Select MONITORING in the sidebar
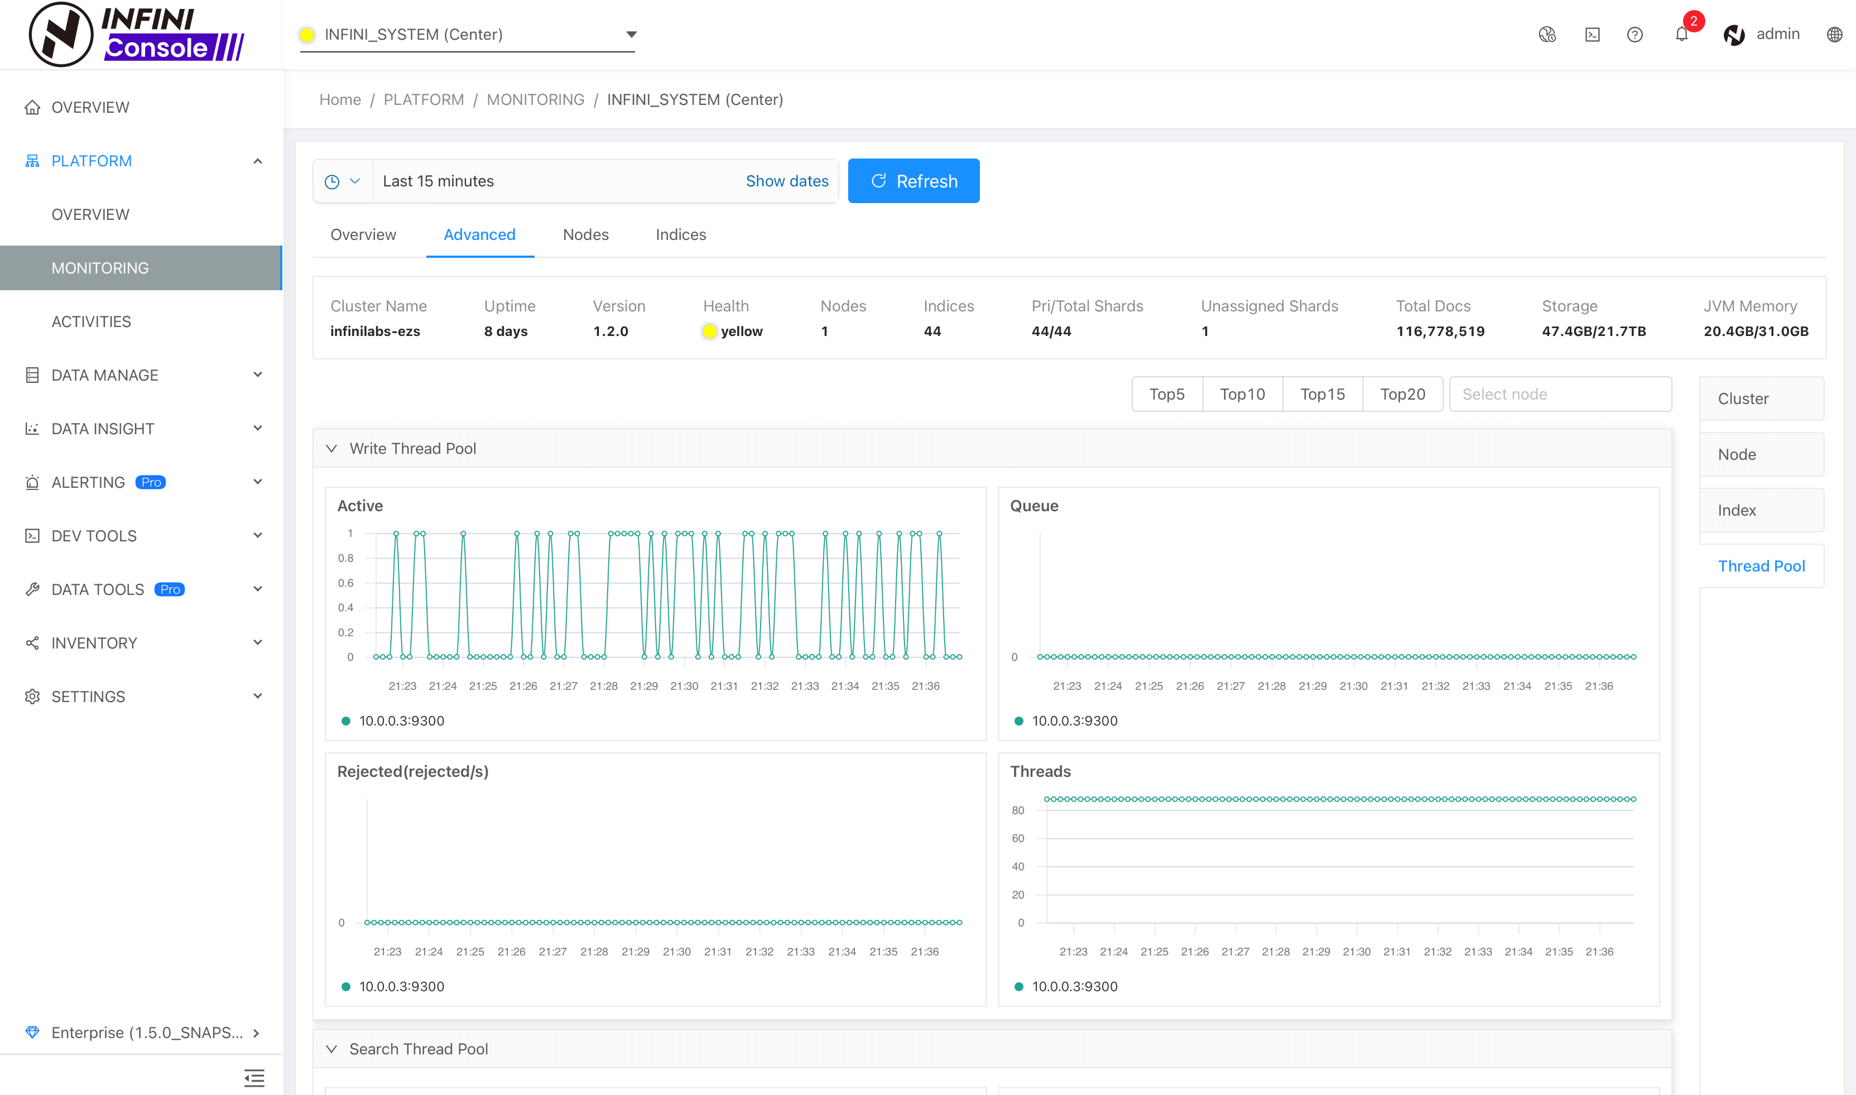Image resolution: width=1856 pixels, height=1095 pixels. 141,268
